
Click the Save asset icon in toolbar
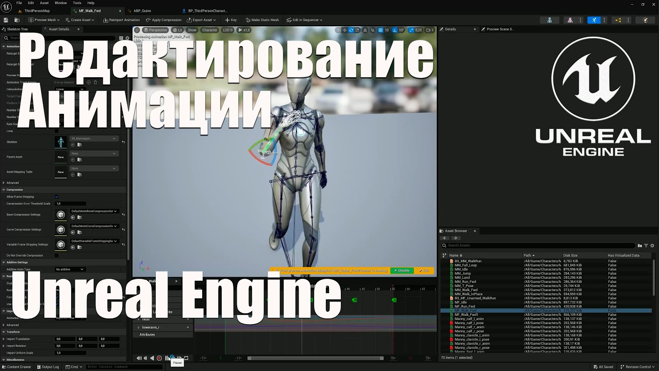pos(6,20)
